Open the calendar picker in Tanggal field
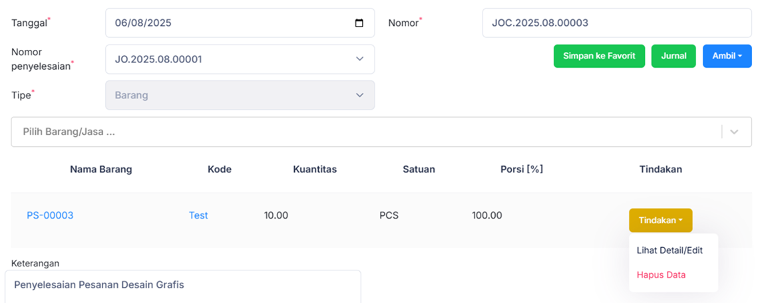 [359, 23]
